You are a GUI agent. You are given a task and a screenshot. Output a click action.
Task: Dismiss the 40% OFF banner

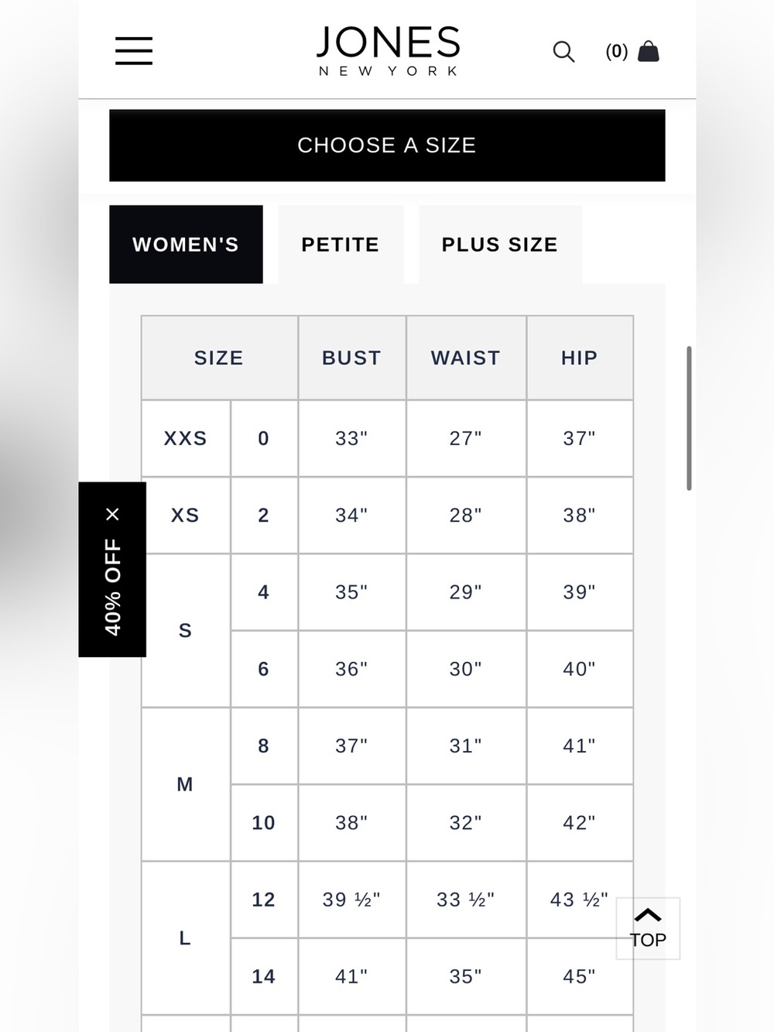[112, 514]
